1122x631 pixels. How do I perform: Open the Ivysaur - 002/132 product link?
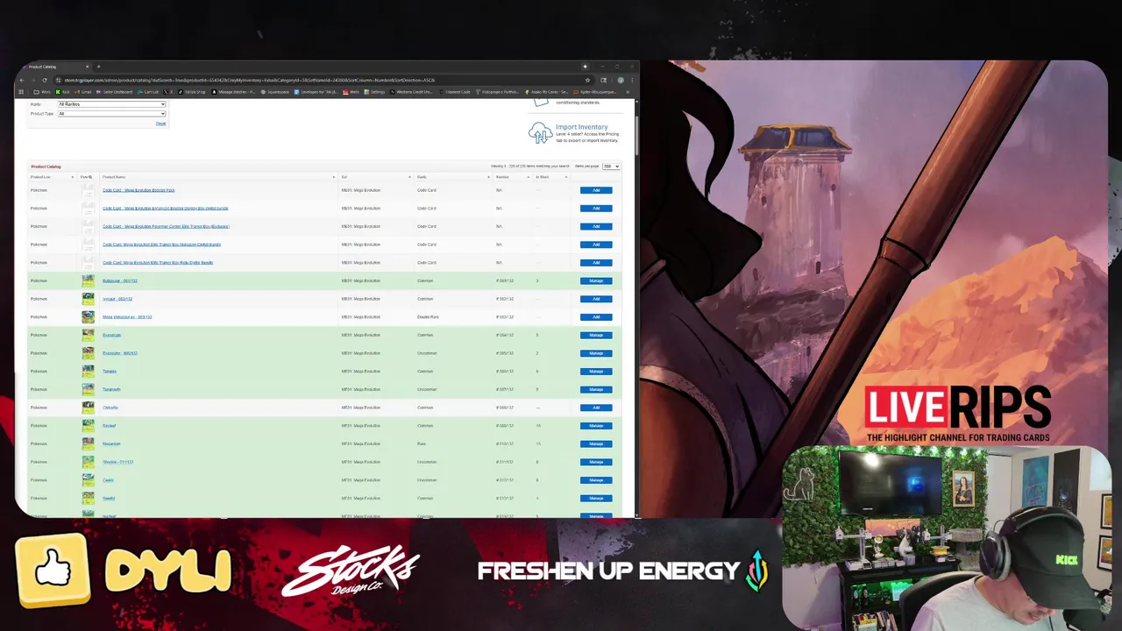[117, 299]
